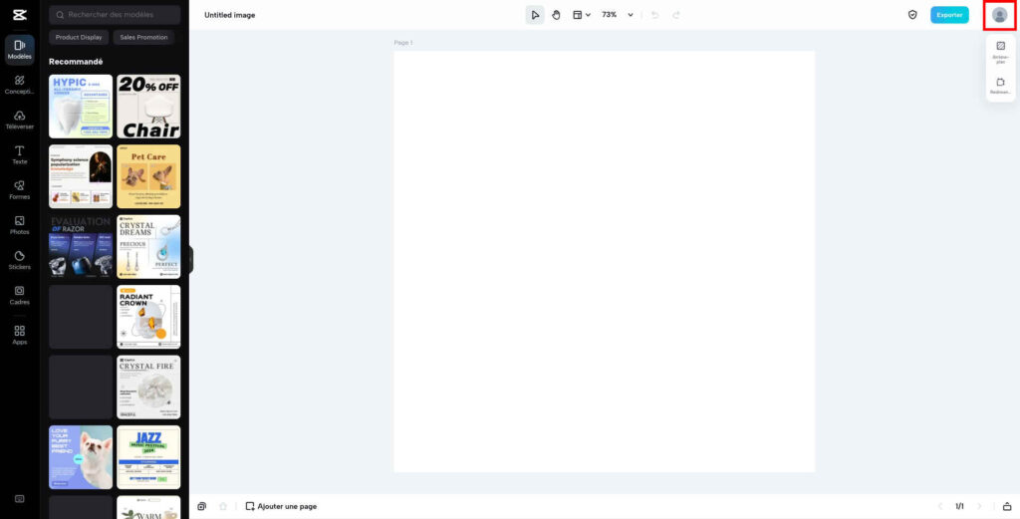The height and width of the screenshot is (519, 1020).
Task: Open the Photos panel
Action: pyautogui.click(x=20, y=226)
